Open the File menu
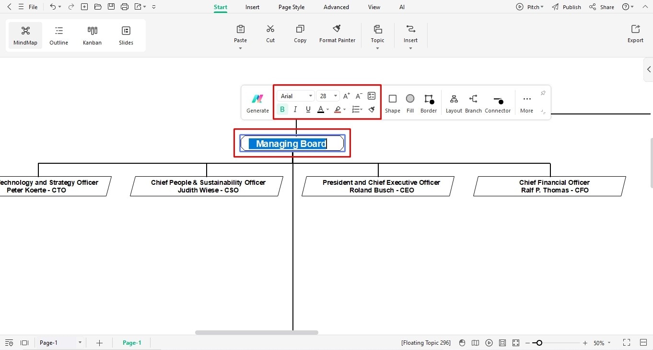This screenshot has width=653, height=350. click(x=33, y=7)
